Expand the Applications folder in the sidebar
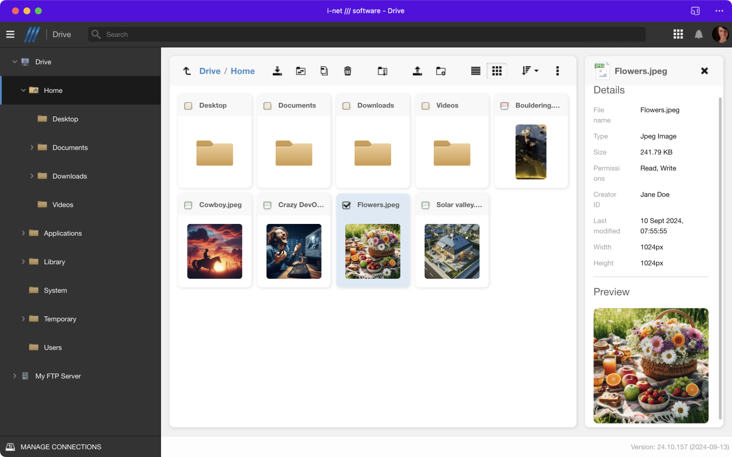This screenshot has height=457, width=732. pyautogui.click(x=23, y=233)
